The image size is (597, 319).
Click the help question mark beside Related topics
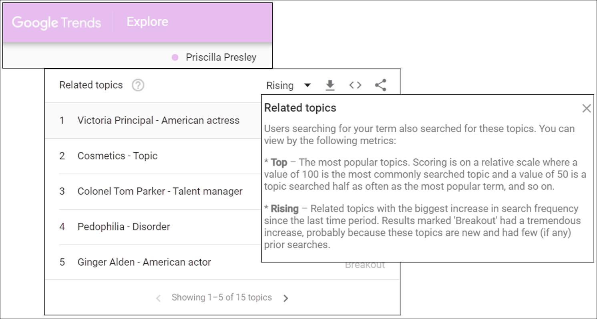137,85
